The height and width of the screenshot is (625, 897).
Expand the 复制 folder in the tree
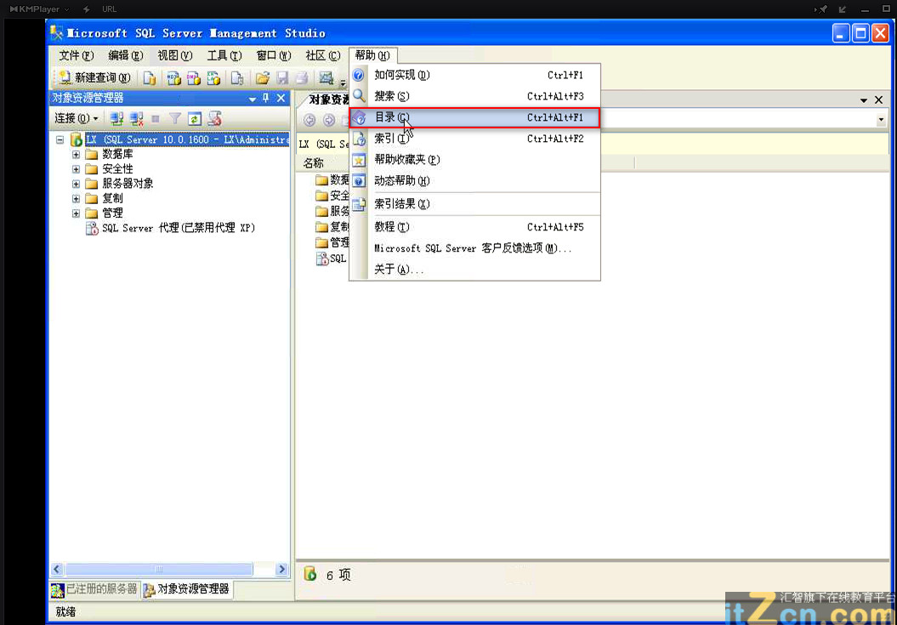76,199
